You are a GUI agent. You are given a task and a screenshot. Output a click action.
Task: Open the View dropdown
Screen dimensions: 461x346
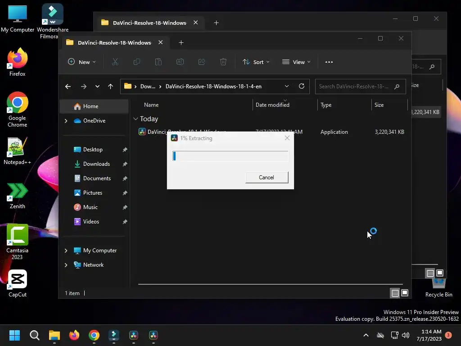(x=296, y=62)
